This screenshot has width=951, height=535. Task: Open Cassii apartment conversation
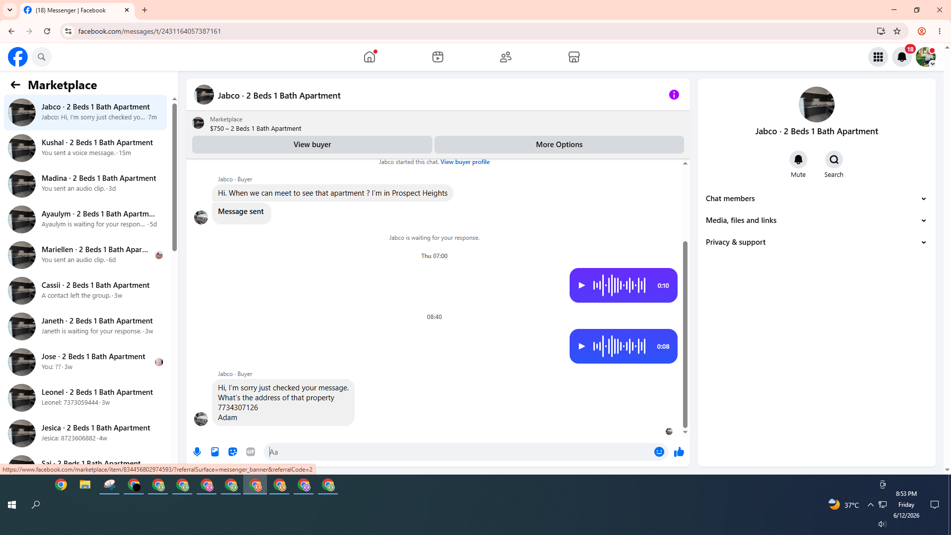85,291
